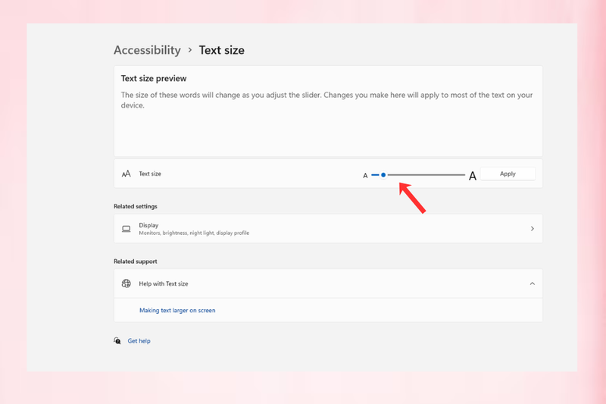Viewport: 606px width, 404px height.
Task: Click the globe icon beside Help with Text size
Action: coord(126,283)
